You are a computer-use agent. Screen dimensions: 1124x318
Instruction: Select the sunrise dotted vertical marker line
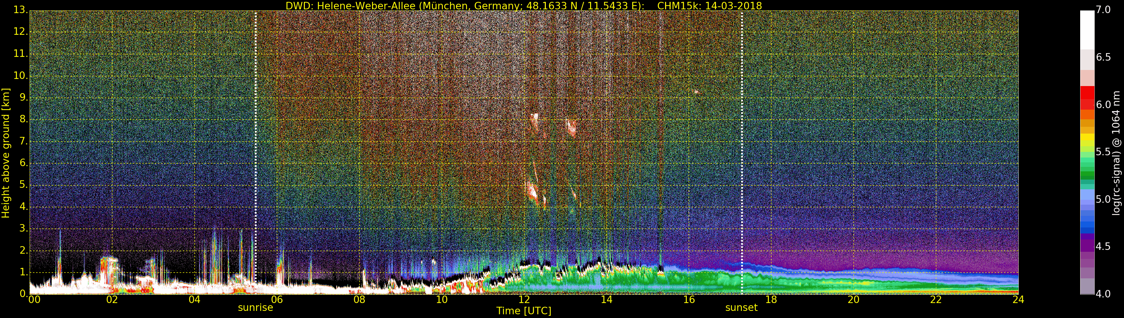coord(256,153)
